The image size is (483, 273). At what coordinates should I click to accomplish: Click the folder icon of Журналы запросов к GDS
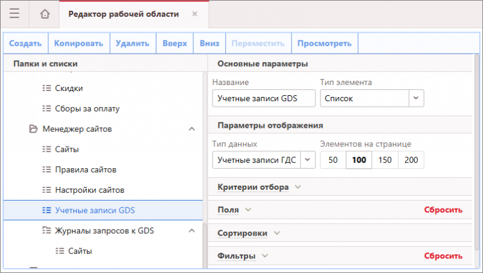click(46, 230)
